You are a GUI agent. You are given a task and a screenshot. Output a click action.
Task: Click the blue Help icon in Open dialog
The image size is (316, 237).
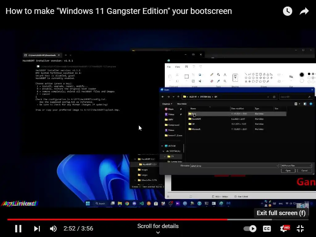[x=311, y=104]
